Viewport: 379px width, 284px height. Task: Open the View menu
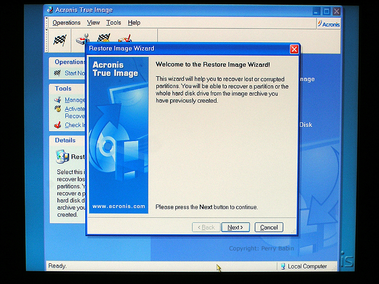[93, 23]
